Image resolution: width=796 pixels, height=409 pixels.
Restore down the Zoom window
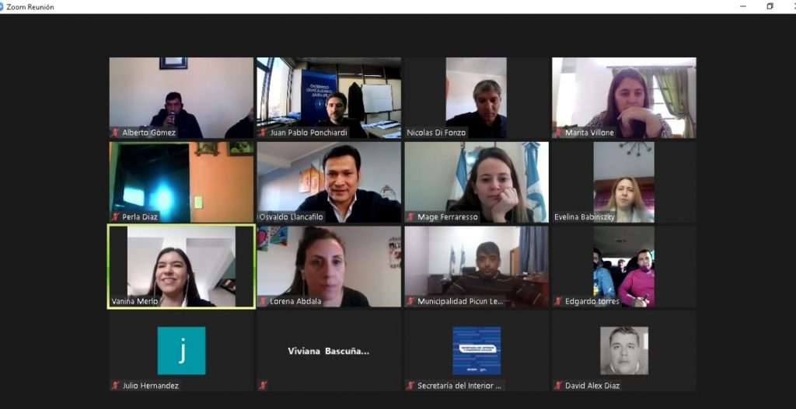click(x=770, y=6)
